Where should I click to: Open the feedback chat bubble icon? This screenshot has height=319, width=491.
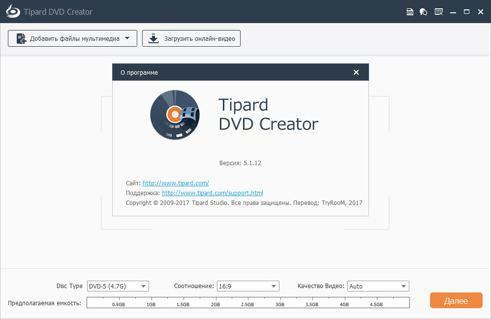[424, 12]
